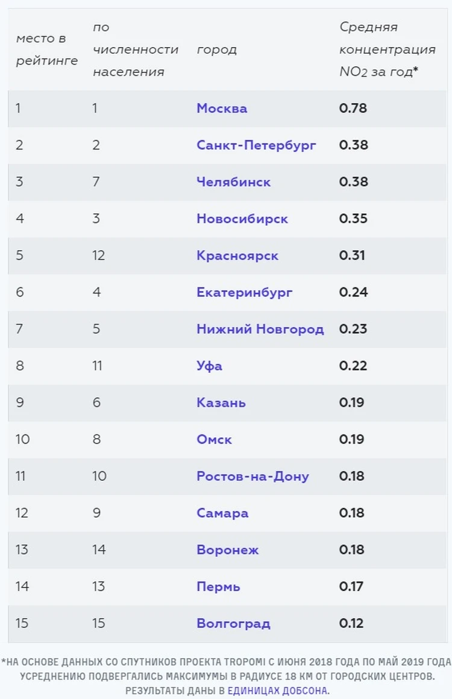Open the Челябинск link
Viewport: 452px width, 699px height.
tap(233, 182)
